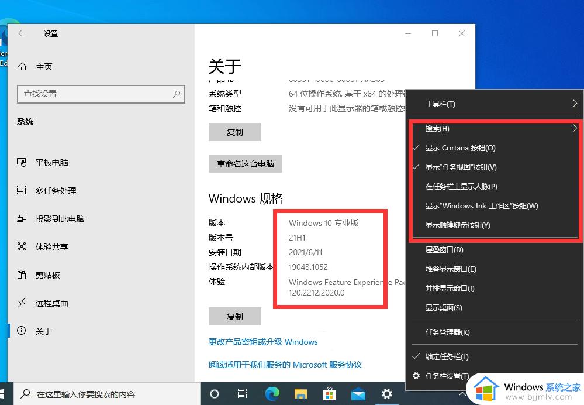Click the 21H1 version number text
This screenshot has height=405, width=584.
297,238
